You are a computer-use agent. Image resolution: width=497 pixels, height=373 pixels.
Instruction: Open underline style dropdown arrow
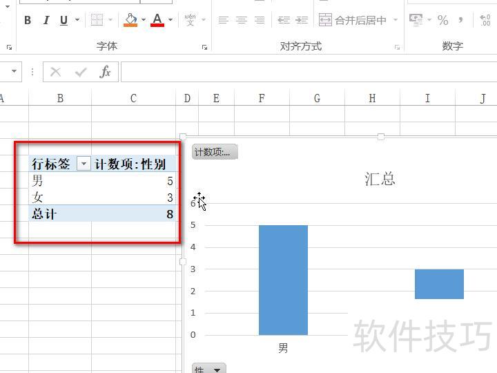[77, 19]
